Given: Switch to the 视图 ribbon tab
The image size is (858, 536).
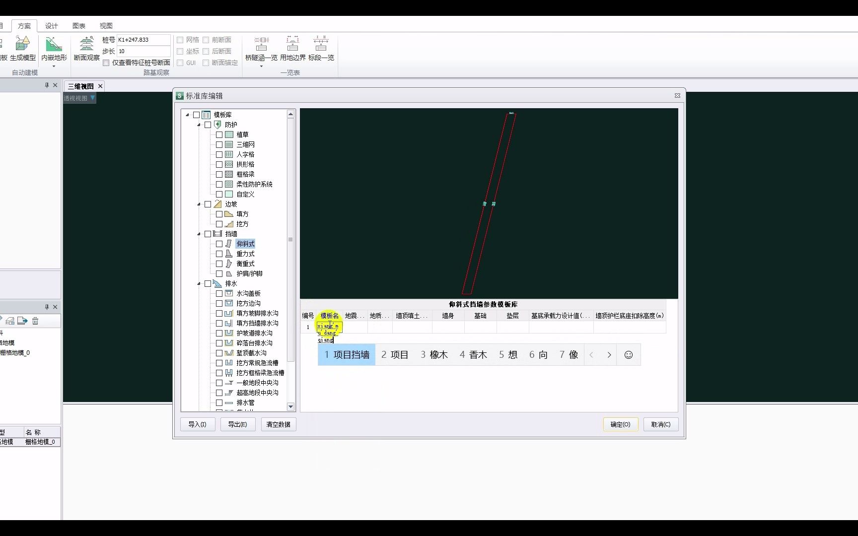Looking at the screenshot, I should [x=106, y=26].
